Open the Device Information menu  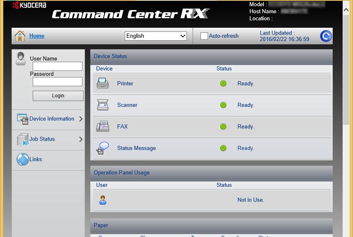tap(52, 118)
